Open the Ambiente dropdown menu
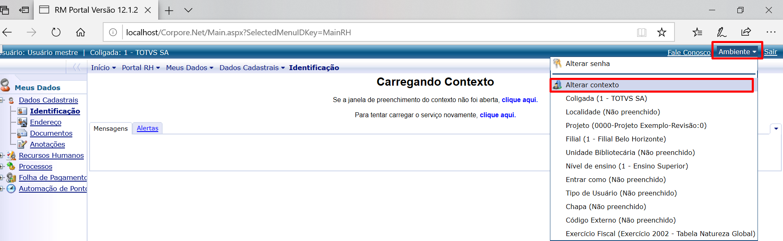This screenshot has width=783, height=241. 737,52
